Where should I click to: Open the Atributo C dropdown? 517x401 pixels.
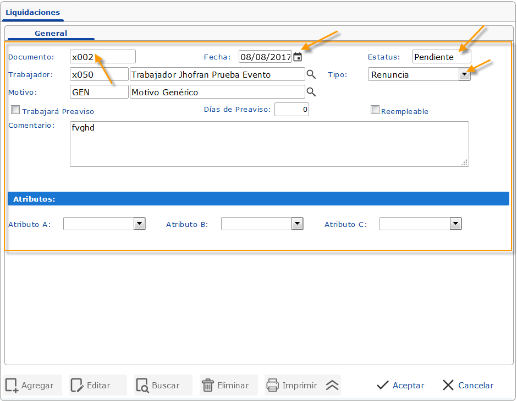tap(455, 224)
